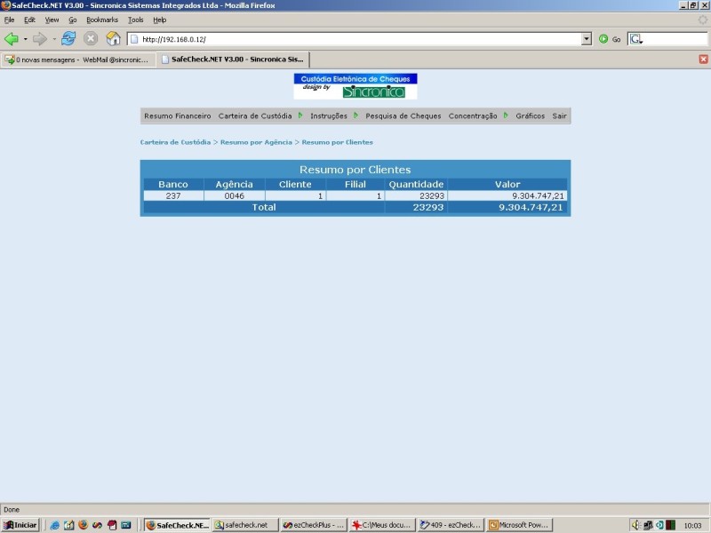Click the Firefox Back arrow button
The width and height of the screenshot is (711, 533).
12,39
